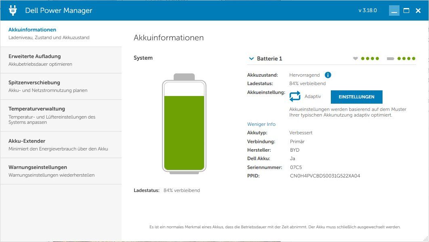Image resolution: width=429 pixels, height=242 pixels.
Task: Click the blue info icon beside Hervorragend
Action: pyautogui.click(x=328, y=75)
